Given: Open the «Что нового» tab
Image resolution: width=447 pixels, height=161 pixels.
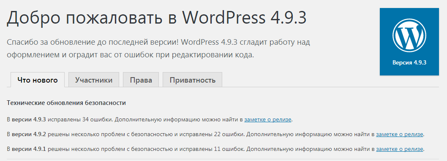Looking at the screenshot, I should click(x=37, y=80).
